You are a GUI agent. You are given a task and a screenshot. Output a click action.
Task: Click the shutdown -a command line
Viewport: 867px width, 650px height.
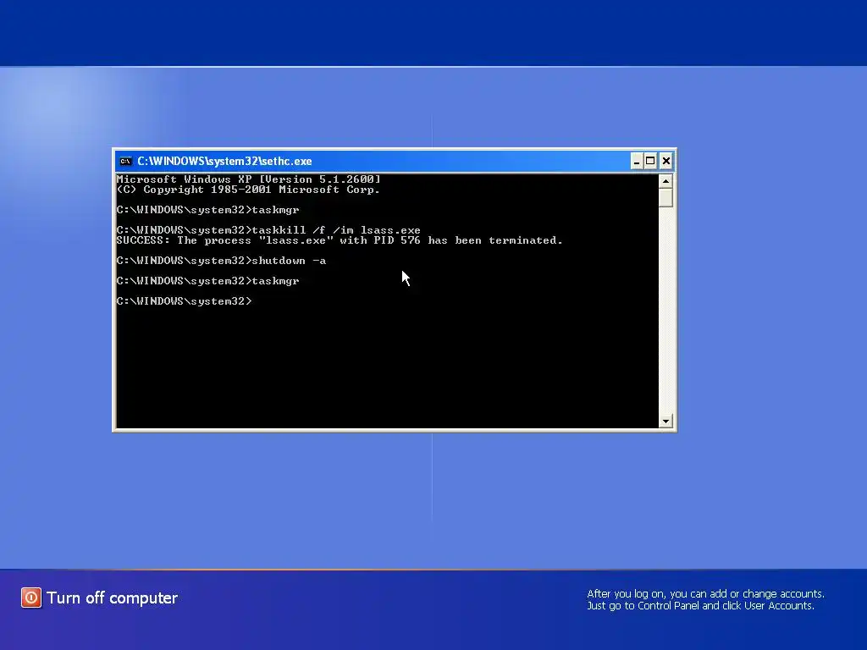221,261
